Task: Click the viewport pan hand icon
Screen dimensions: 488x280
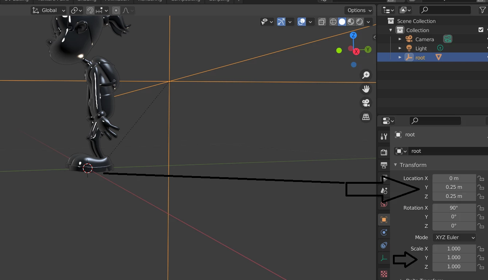Action: (366, 89)
